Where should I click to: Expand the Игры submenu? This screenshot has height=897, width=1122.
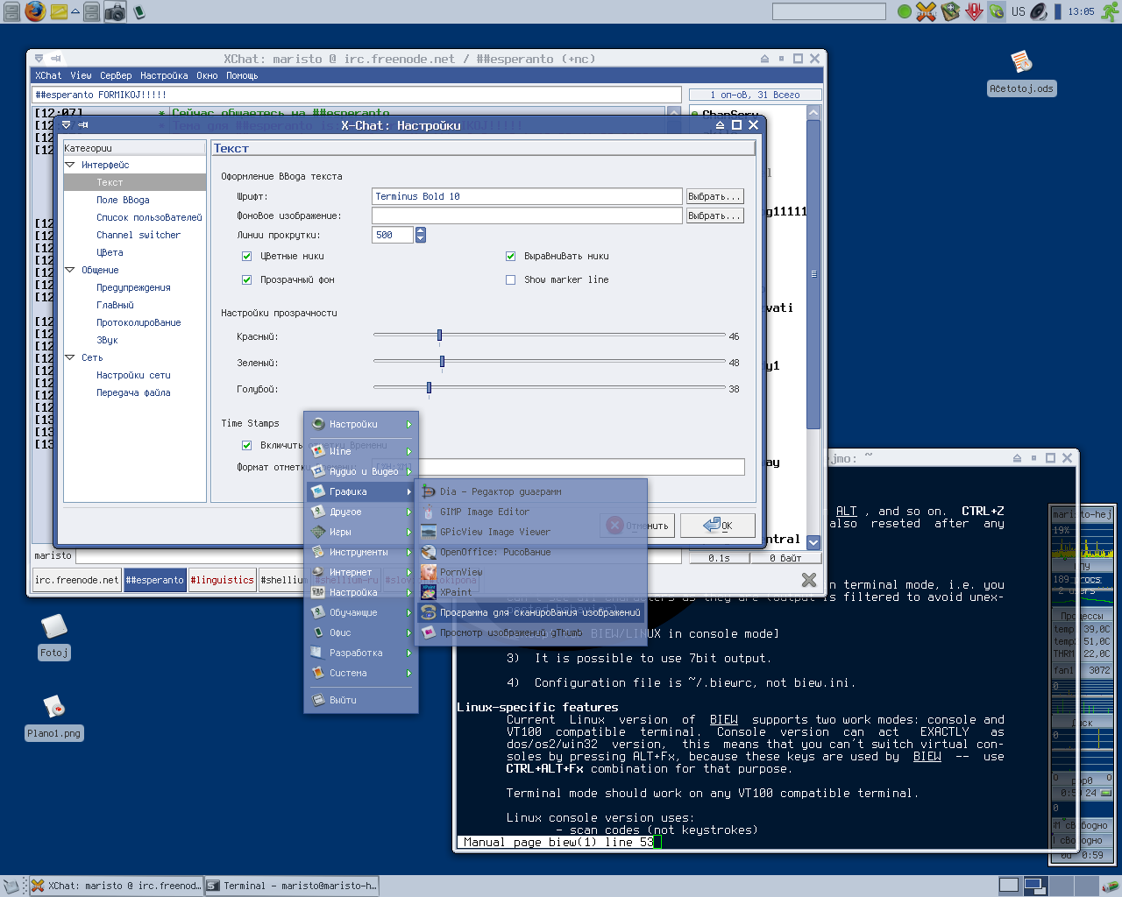361,532
